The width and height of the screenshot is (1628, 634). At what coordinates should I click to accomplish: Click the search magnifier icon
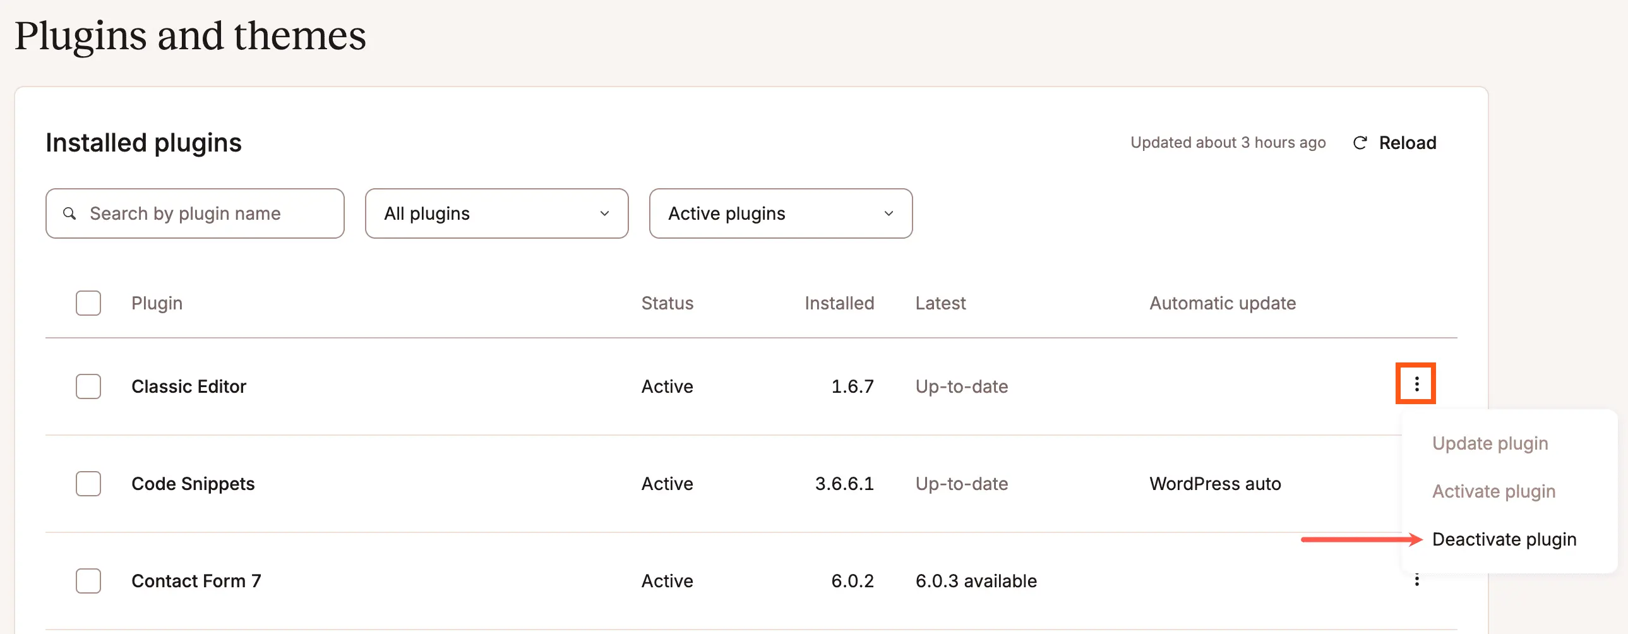pos(69,213)
